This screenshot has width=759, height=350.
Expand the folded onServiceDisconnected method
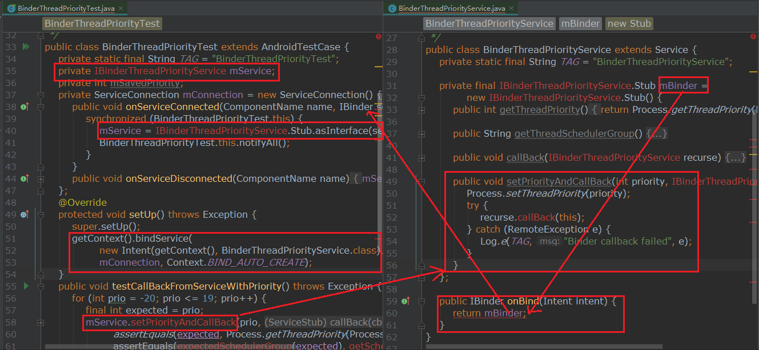coord(41,178)
